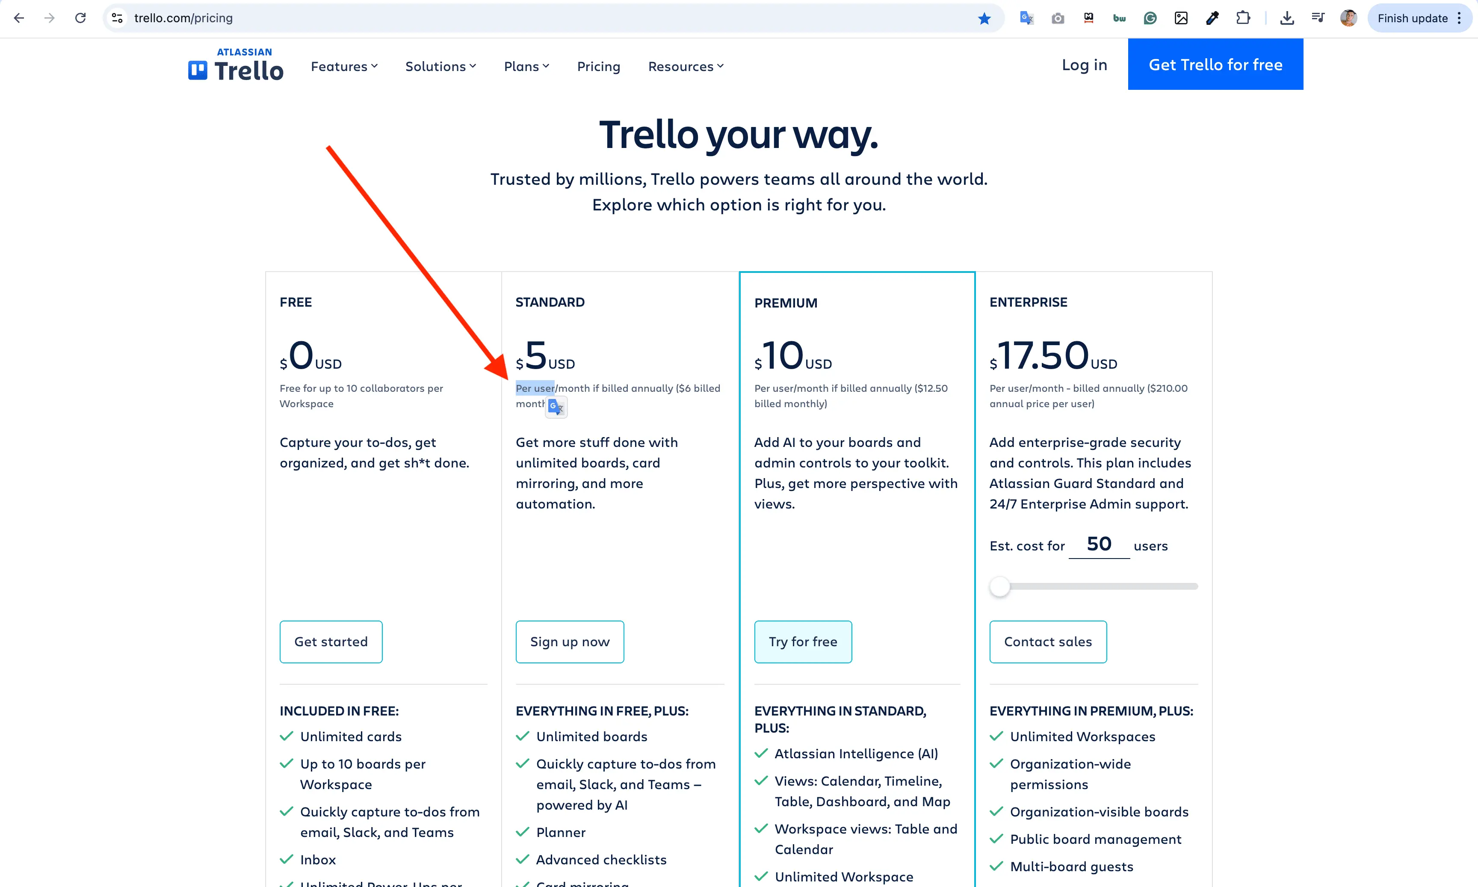
Task: Click Contact sales for Enterprise
Action: 1048,642
